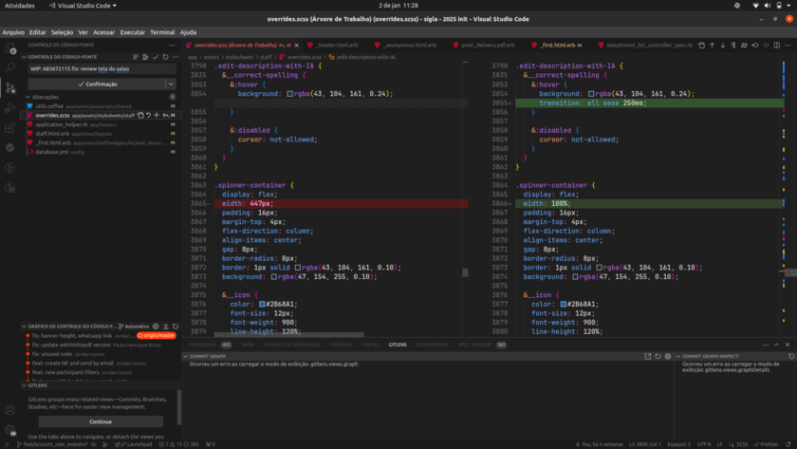The width and height of the screenshot is (797, 449).
Task: Open file icon for overrides.scss row
Action: click(140, 116)
